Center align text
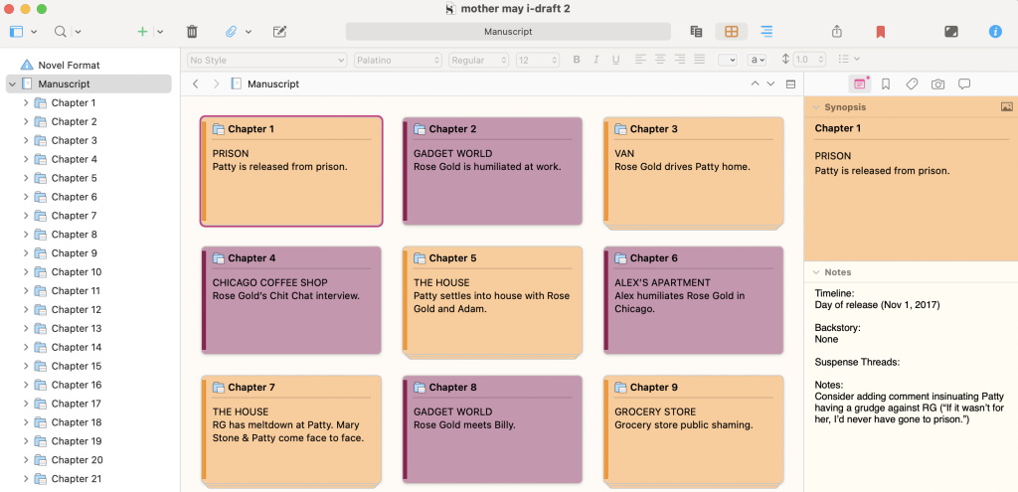 tap(660, 59)
